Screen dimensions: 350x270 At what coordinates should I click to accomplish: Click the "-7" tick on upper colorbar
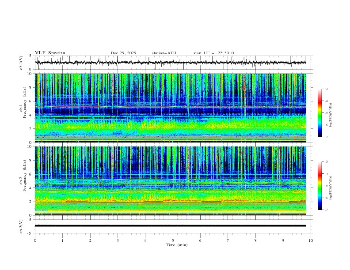pos(326,137)
